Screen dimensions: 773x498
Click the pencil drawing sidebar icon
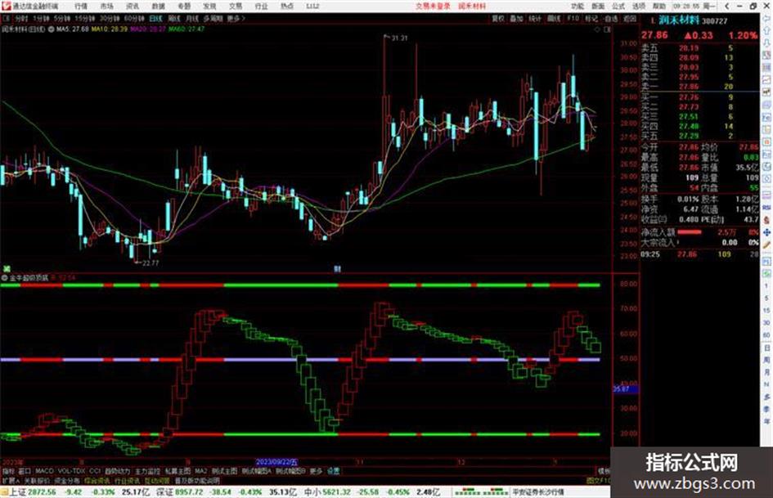[766, 245]
